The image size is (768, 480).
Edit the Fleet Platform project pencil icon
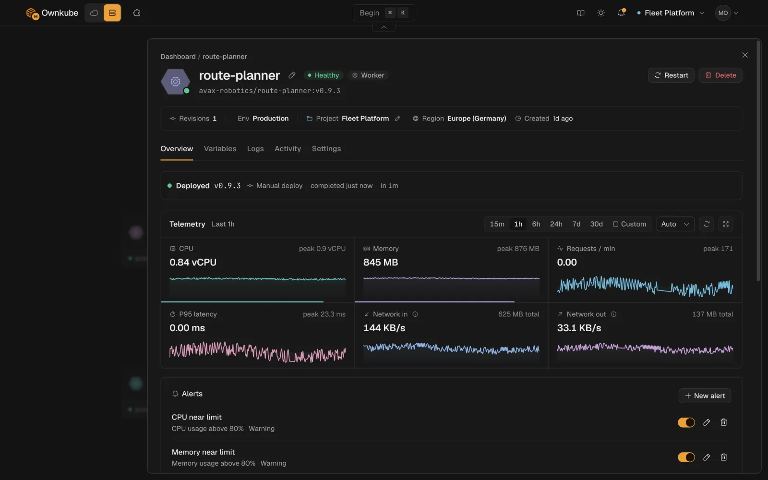click(x=397, y=119)
